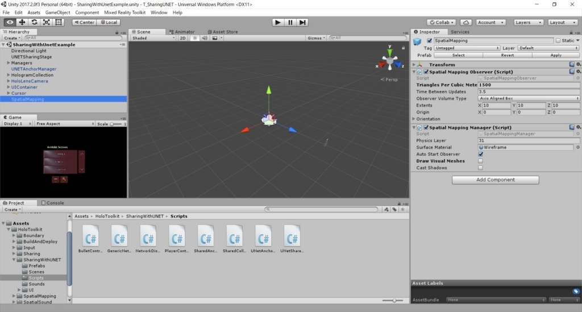Toggle Center pivot mode button
The height and width of the screenshot is (312, 582).
(x=84, y=22)
